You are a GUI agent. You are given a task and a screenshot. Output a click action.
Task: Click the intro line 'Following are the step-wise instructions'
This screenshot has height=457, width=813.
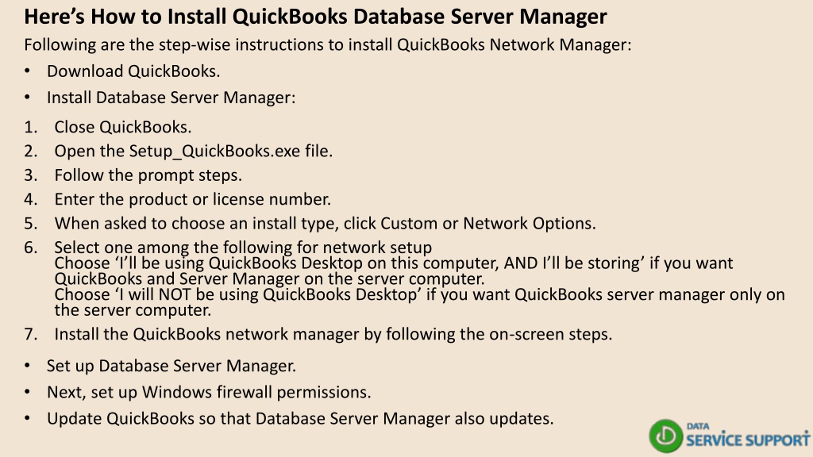click(328, 44)
